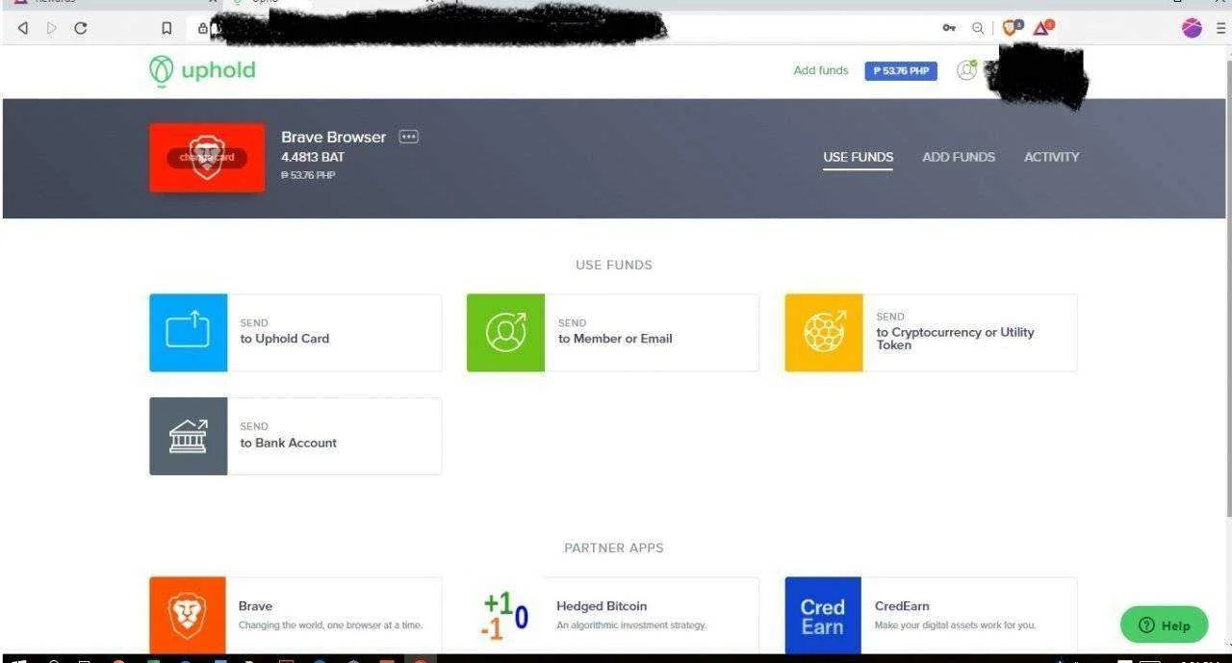Click the PARTNER APPS section heading

(x=614, y=548)
